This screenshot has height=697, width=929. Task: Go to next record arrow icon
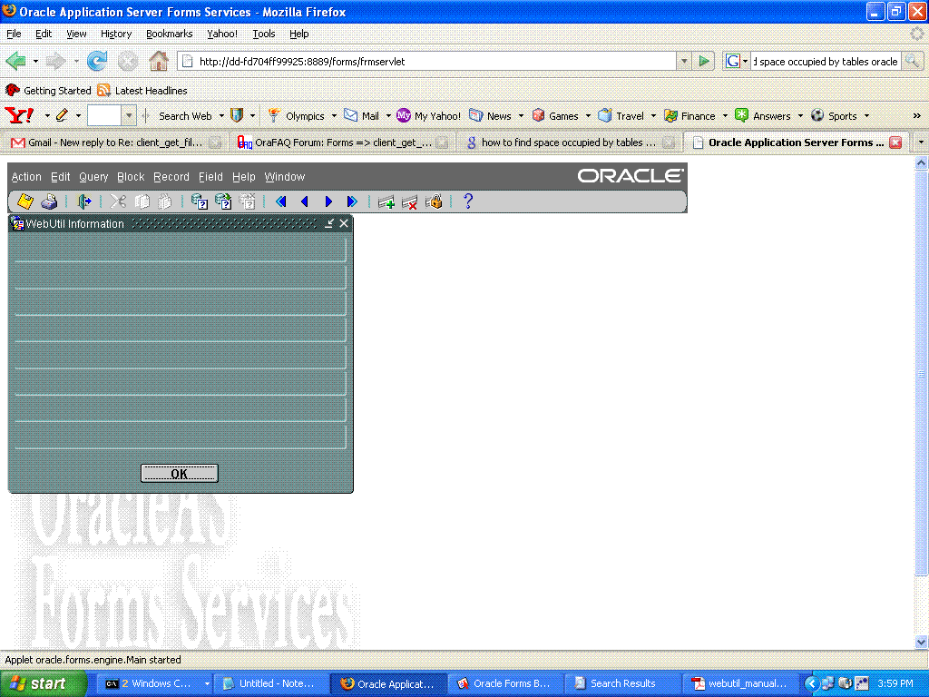(328, 201)
